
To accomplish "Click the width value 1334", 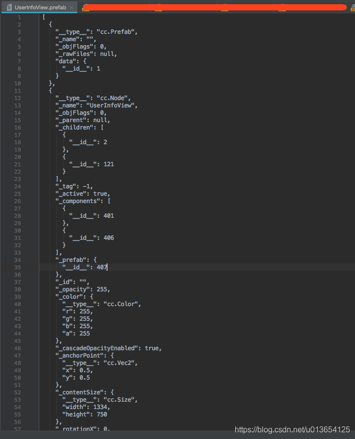I will pyautogui.click(x=100, y=407).
